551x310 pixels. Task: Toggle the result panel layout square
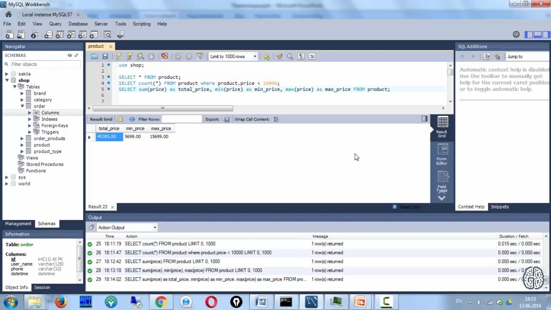pyautogui.click(x=424, y=119)
